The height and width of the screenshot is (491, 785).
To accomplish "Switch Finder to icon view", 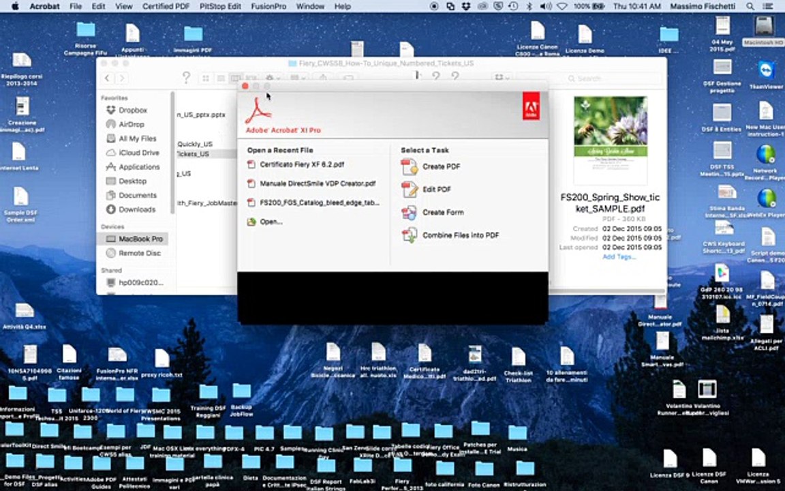I will (x=206, y=78).
